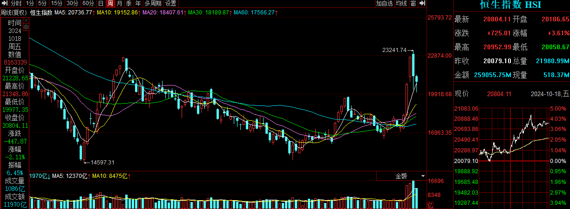Switch to the 分时 intraday tab
Screen dimensions: 570x209
pos(16,3)
